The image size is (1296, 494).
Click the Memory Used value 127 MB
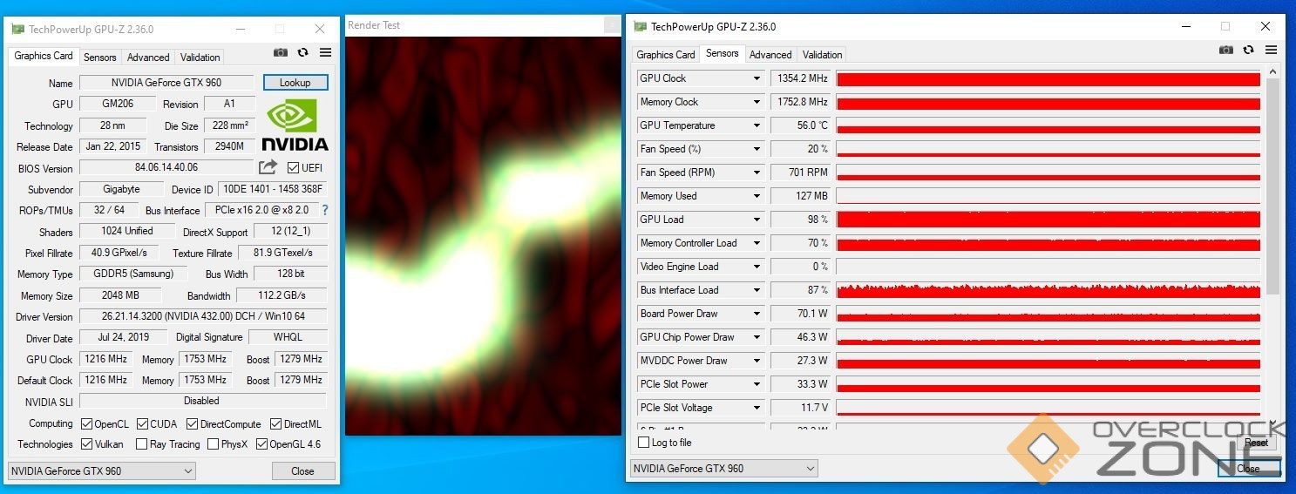tap(801, 196)
